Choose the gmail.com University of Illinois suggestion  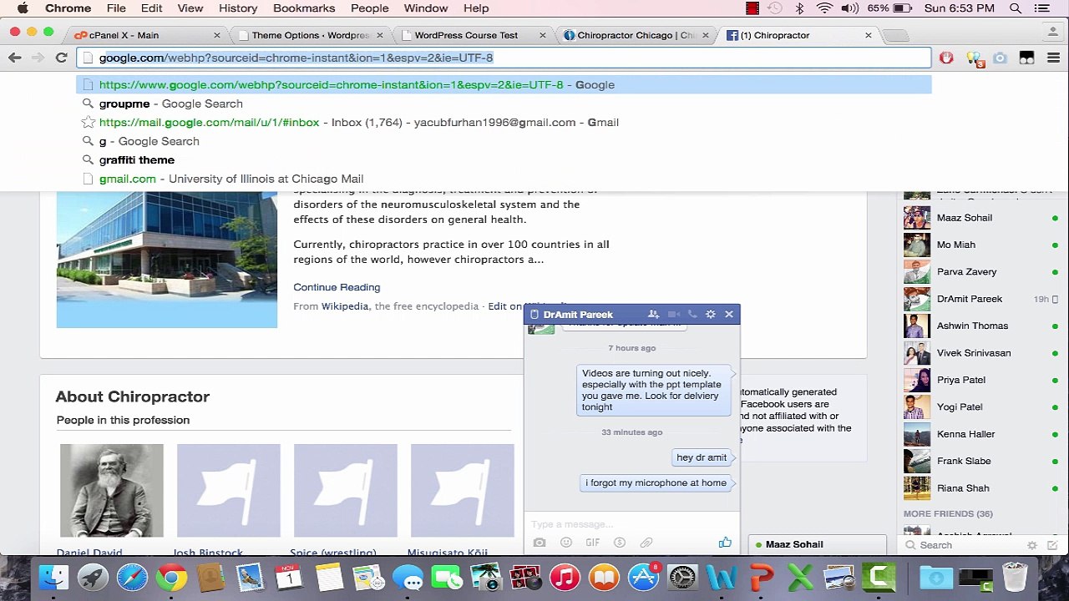[x=504, y=179]
